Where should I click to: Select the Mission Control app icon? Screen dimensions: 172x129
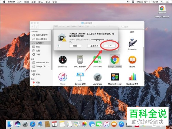pyautogui.click(x=115, y=77)
